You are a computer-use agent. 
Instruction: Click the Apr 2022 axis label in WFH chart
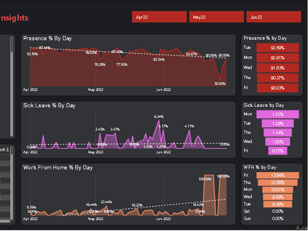click(30, 219)
